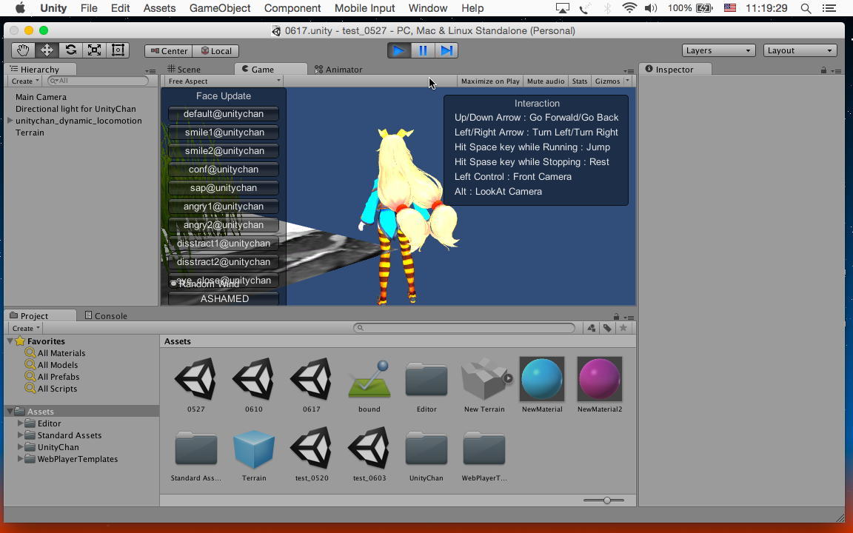853x533 pixels.
Task: Open the Project Create dropdown
Action: 26,328
